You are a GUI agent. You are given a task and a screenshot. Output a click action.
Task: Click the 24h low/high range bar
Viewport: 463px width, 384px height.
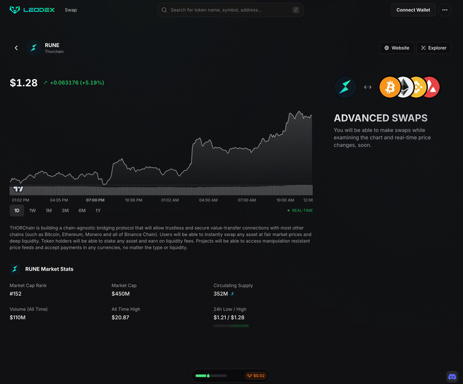pyautogui.click(x=231, y=325)
